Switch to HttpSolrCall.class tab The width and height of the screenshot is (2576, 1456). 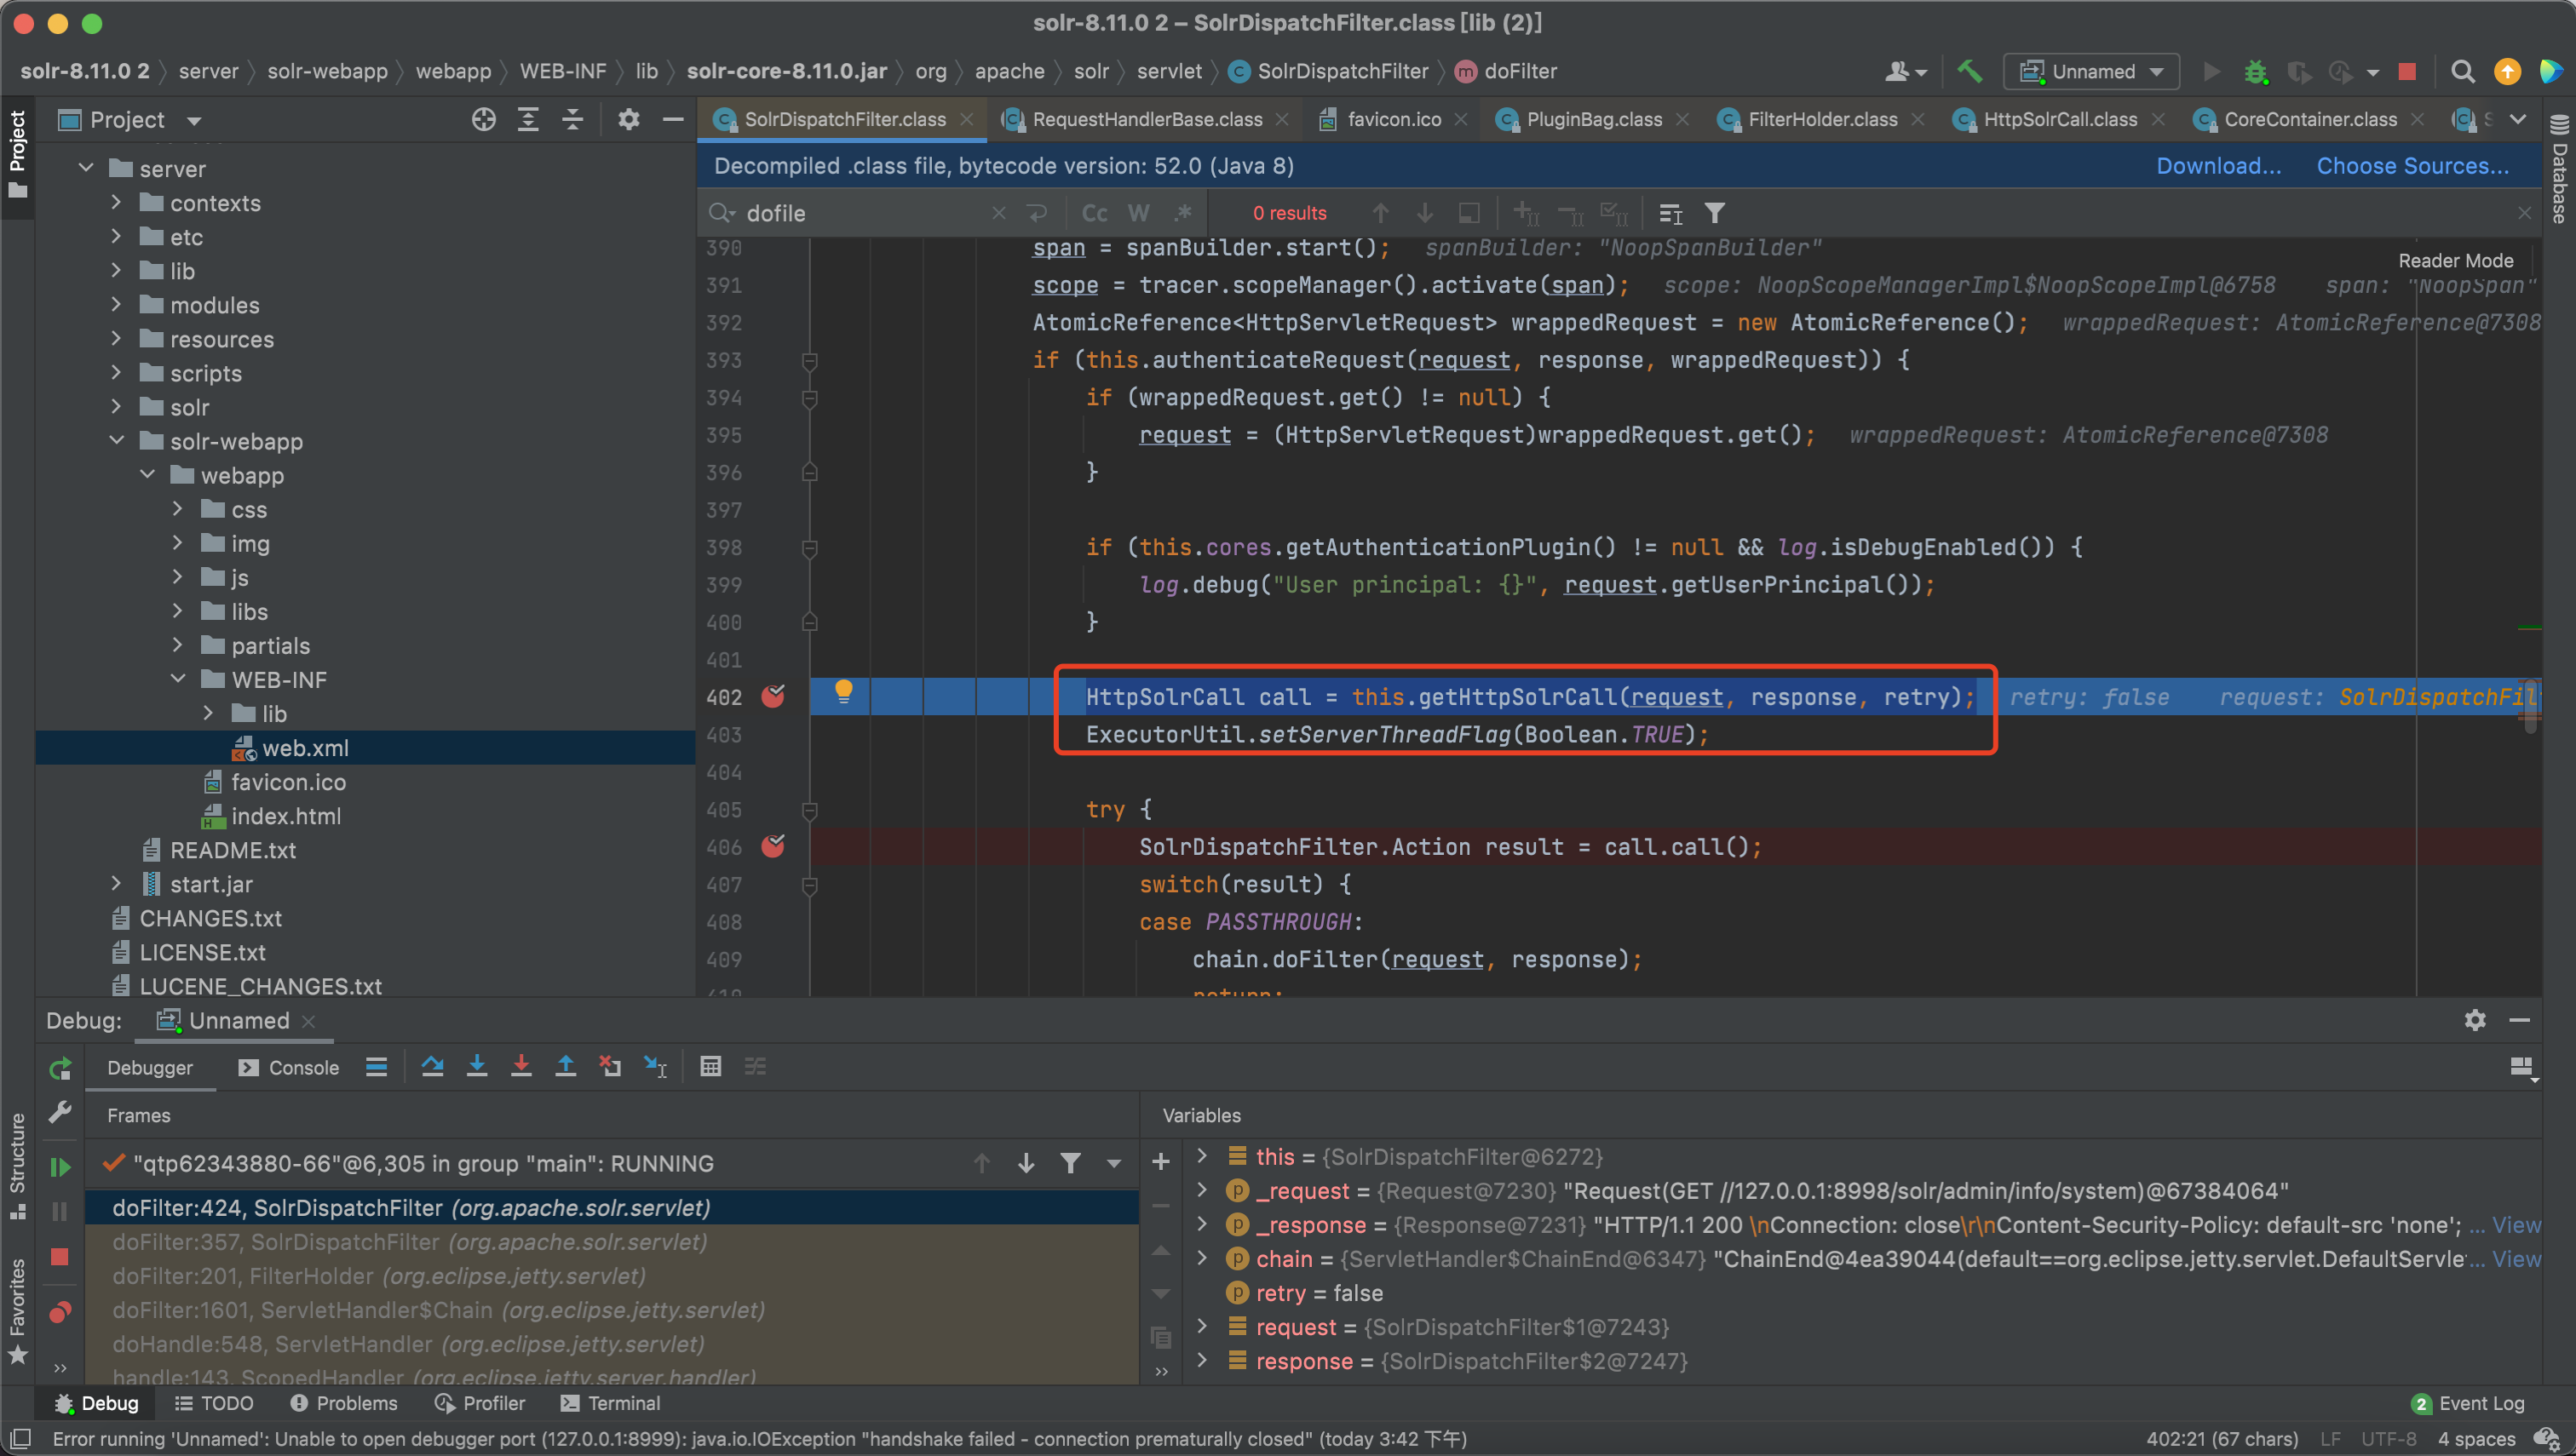tap(2060, 120)
